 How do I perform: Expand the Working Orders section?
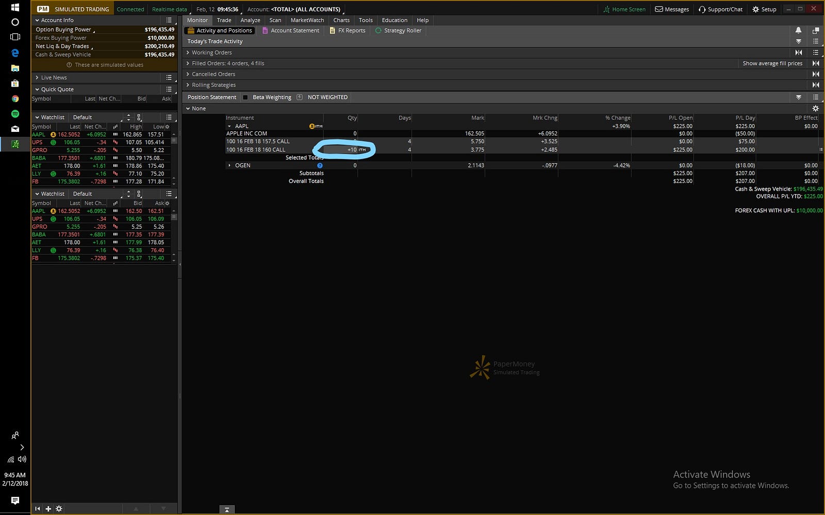click(188, 53)
